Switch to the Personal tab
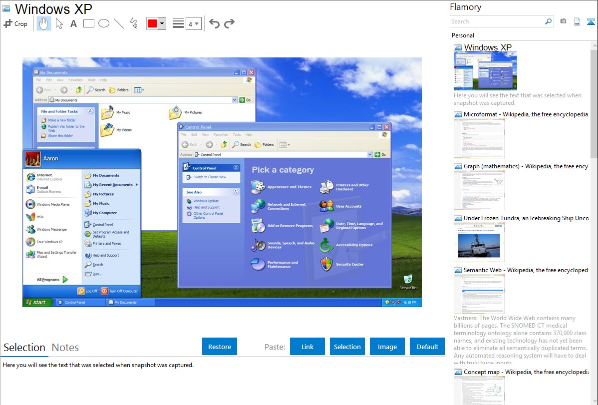This screenshot has height=405, width=598. [463, 35]
